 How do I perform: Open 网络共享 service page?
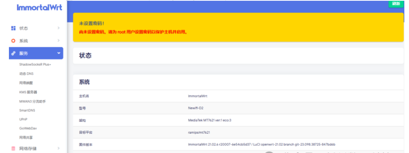click(26, 138)
